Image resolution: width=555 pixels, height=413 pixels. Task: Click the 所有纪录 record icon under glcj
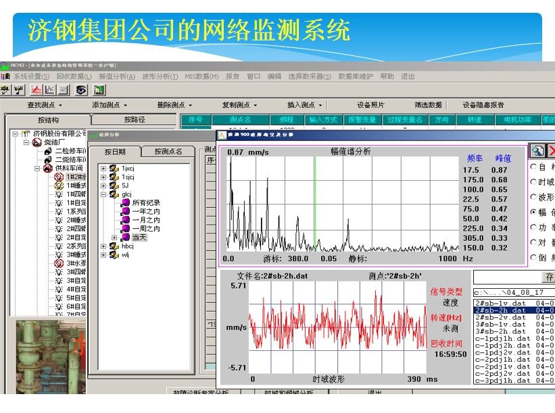pos(125,202)
